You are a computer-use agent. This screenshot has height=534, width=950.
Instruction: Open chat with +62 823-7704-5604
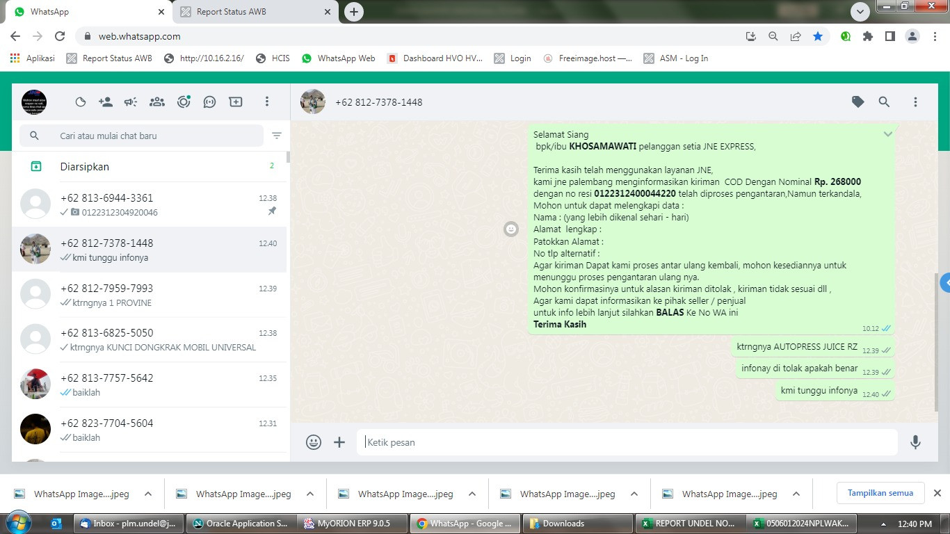coord(150,430)
